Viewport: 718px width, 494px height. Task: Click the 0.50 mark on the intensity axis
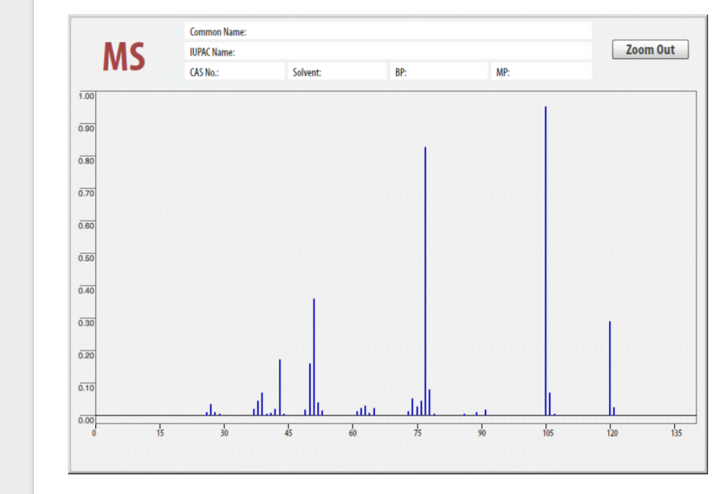coord(85,257)
